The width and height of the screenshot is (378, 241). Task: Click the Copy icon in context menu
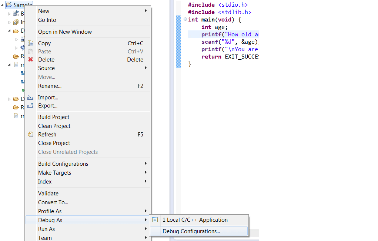[x=30, y=43]
